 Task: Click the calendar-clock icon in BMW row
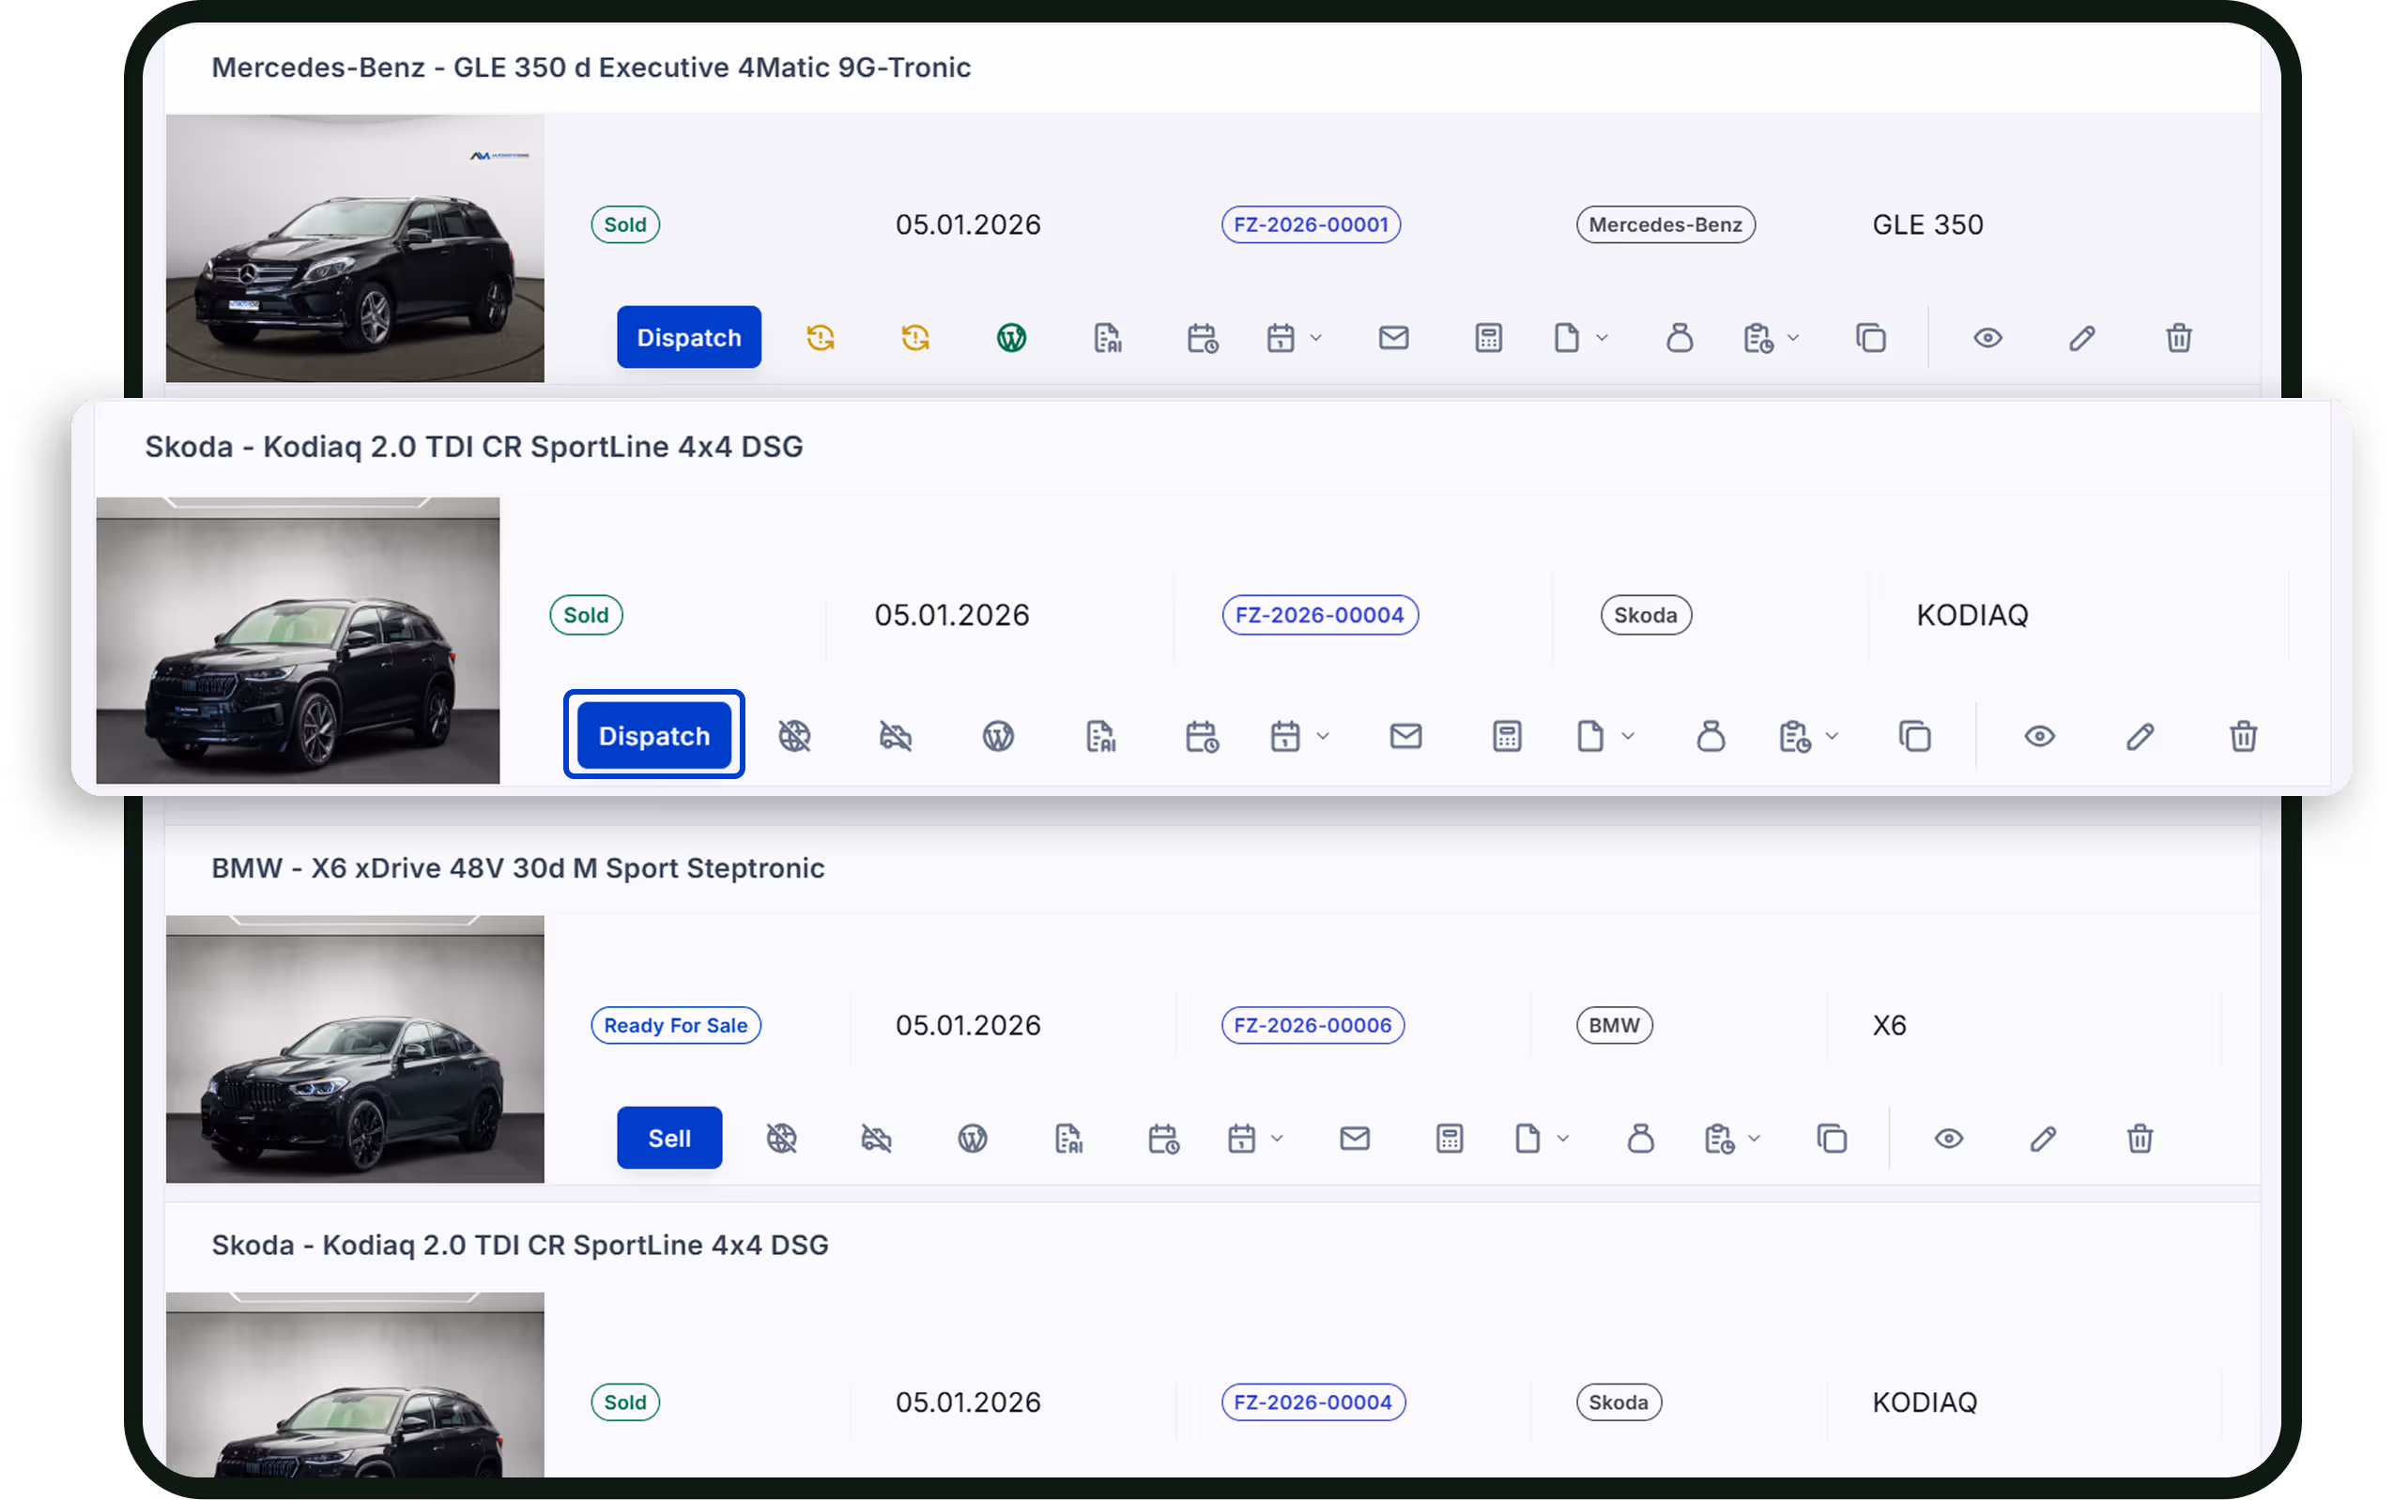[1163, 1138]
